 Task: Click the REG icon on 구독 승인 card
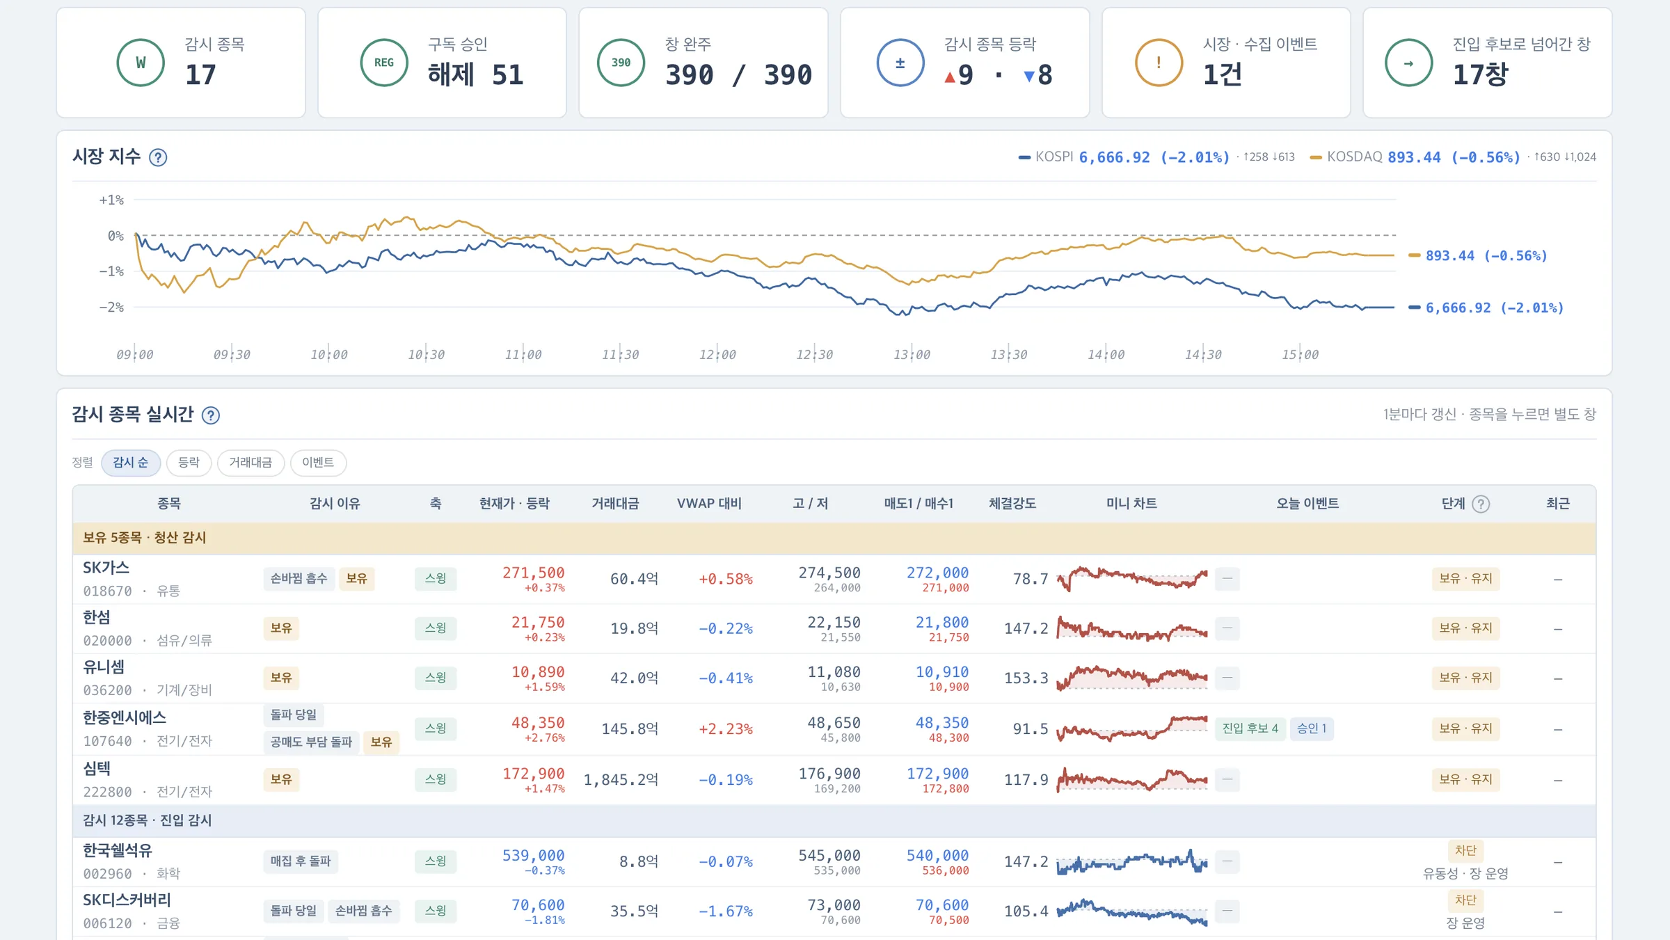point(384,63)
